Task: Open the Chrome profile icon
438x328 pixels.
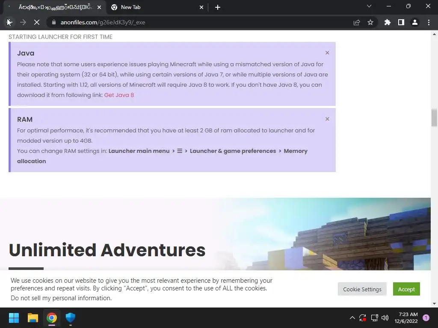Action: (415, 22)
